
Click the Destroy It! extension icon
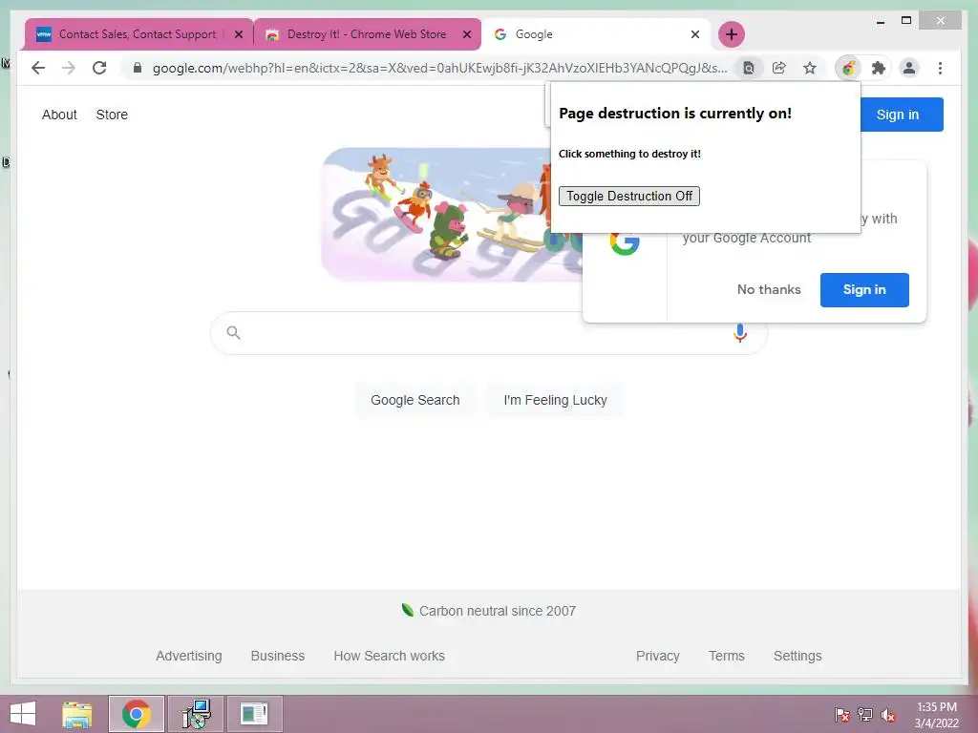(848, 68)
